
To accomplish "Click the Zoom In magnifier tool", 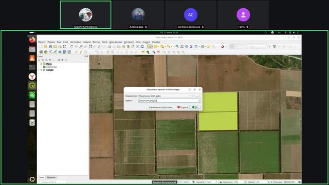I will pyautogui.click(x=81, y=47).
